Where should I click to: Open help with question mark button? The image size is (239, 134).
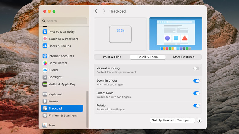199,121
